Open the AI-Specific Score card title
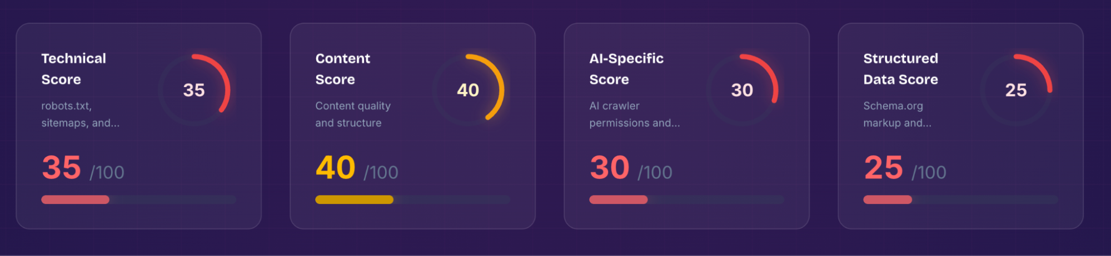Screen dimensions: 1111x256 tap(626, 69)
